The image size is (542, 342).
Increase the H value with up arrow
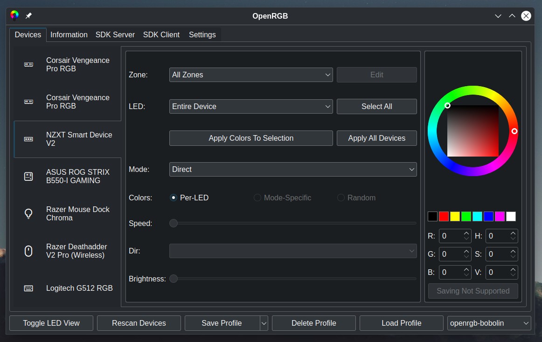513,233
